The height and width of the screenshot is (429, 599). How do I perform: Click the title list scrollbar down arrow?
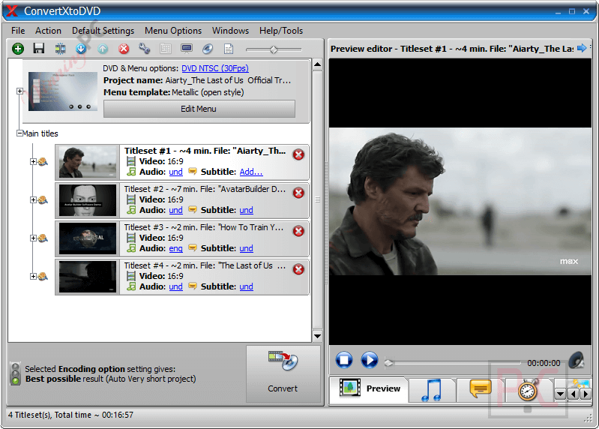pyautogui.click(x=317, y=336)
